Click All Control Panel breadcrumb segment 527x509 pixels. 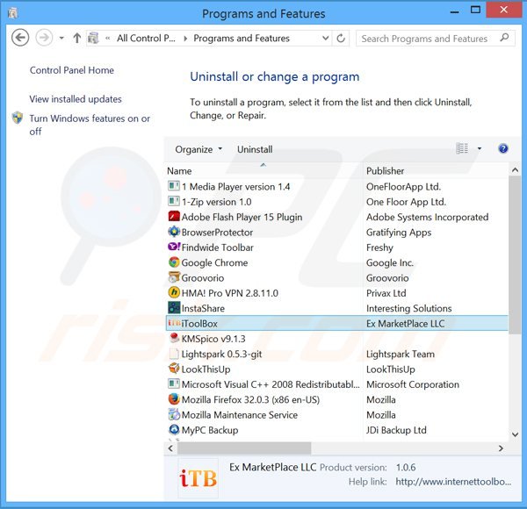[146, 39]
